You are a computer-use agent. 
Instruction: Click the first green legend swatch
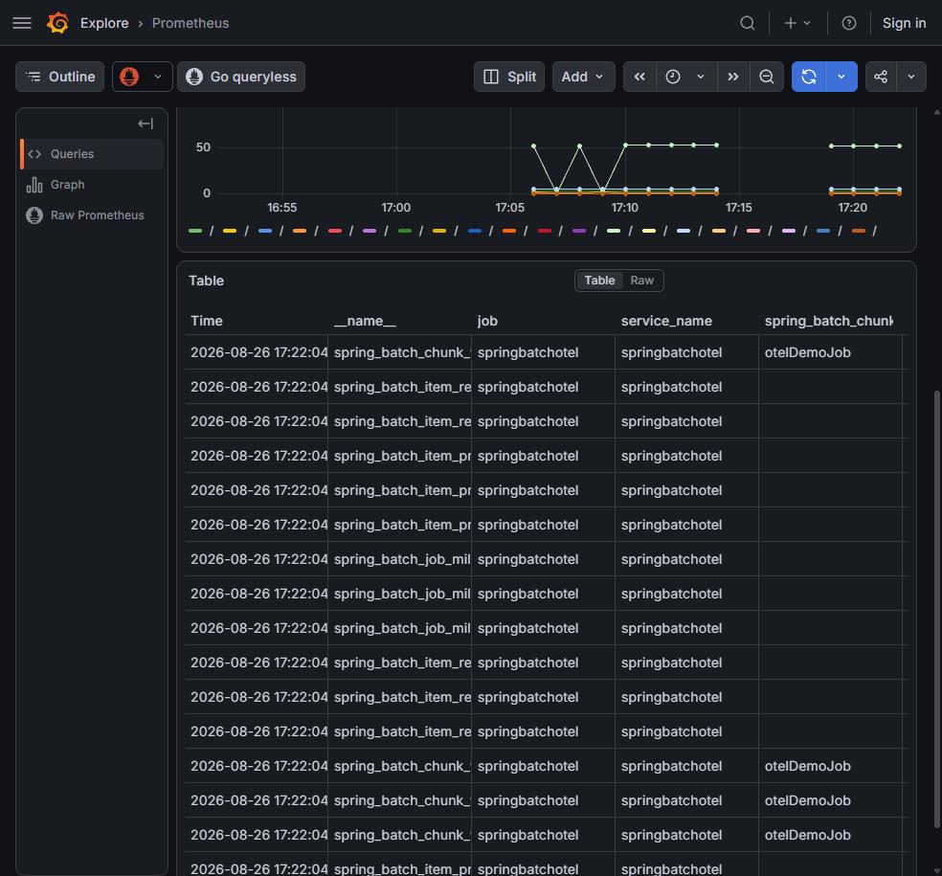coord(195,231)
